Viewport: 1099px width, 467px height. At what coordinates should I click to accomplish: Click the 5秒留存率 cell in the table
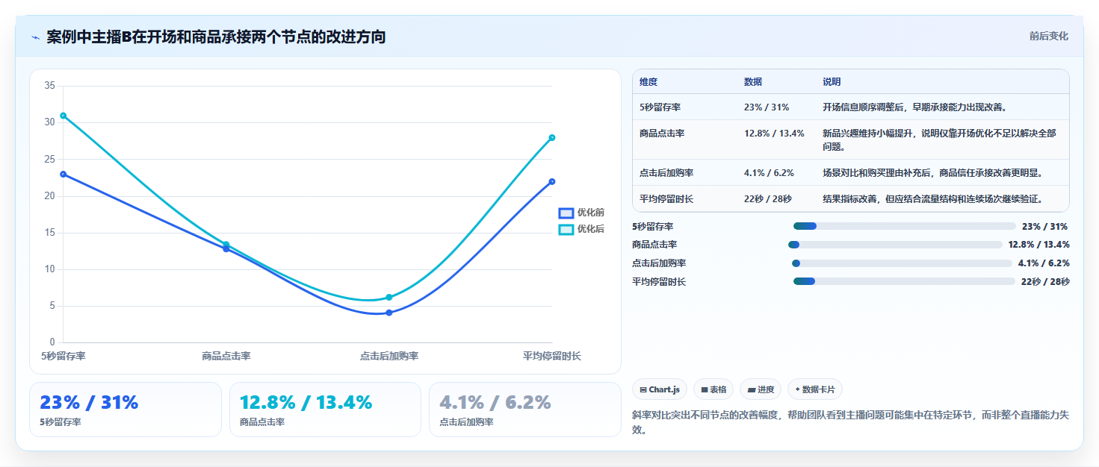(660, 107)
